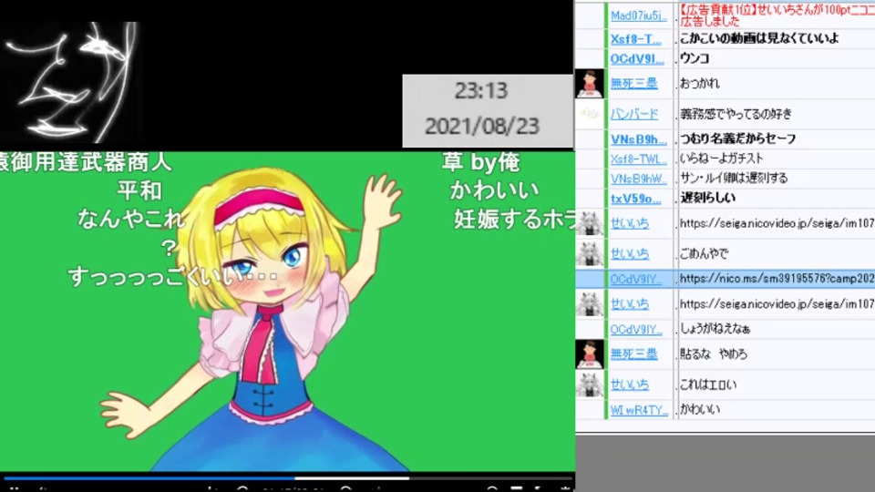This screenshot has width=875, height=492.
Task: Select the 遅刻らしい comment
Action: point(707,198)
